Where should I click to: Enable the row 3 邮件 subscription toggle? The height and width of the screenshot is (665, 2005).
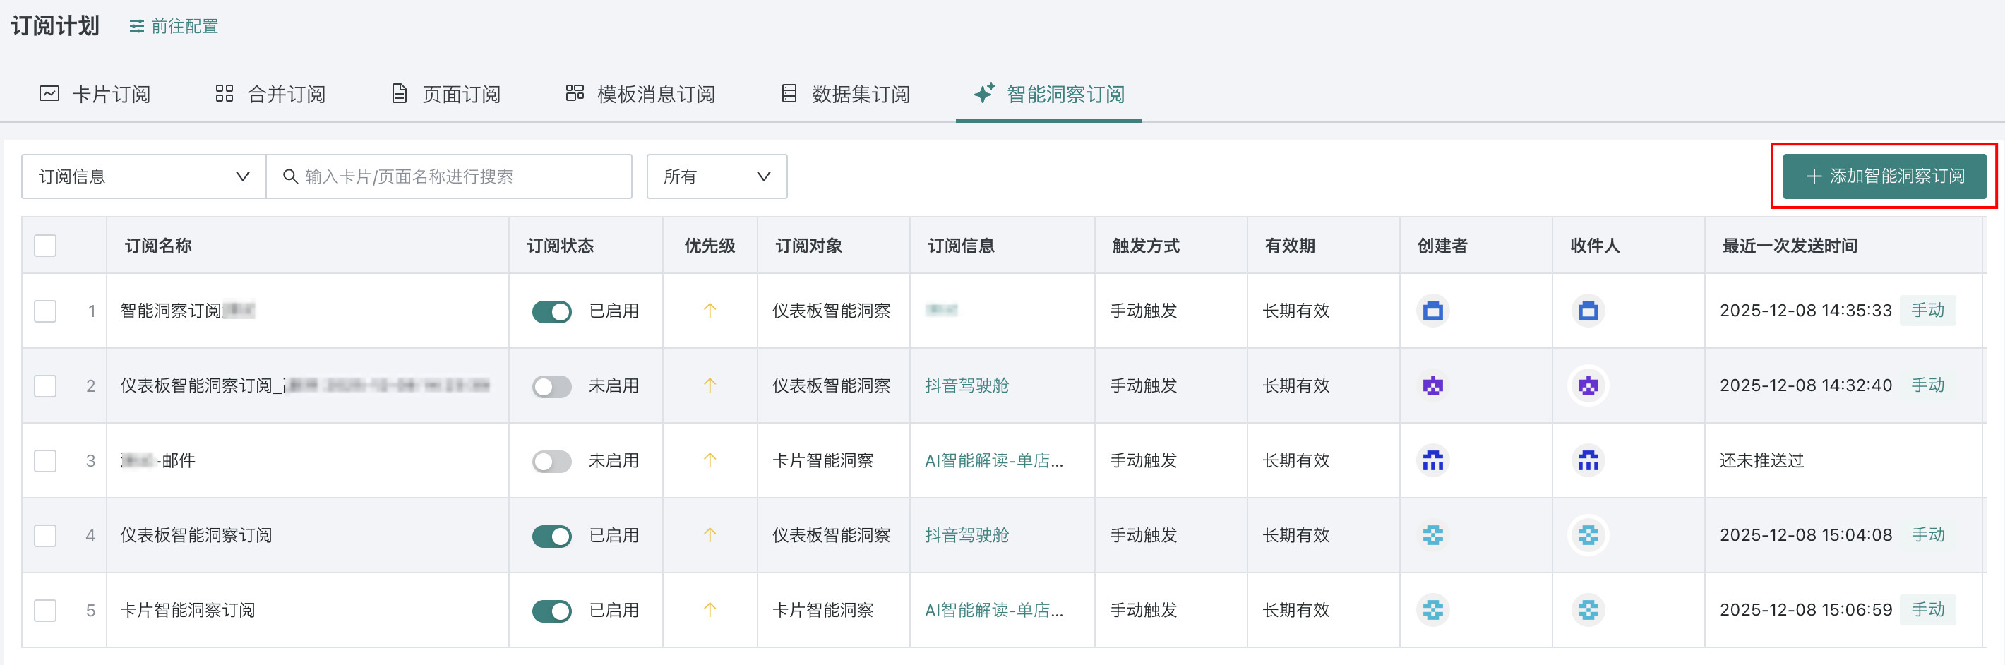552,461
